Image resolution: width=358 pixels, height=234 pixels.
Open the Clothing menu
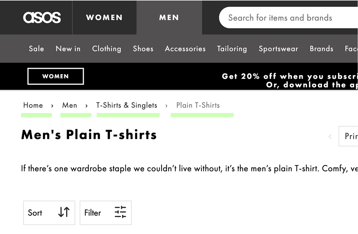tap(107, 49)
